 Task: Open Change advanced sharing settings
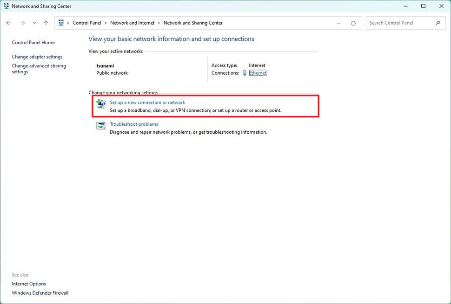(39, 68)
